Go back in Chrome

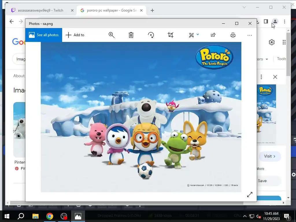click(x=12, y=21)
